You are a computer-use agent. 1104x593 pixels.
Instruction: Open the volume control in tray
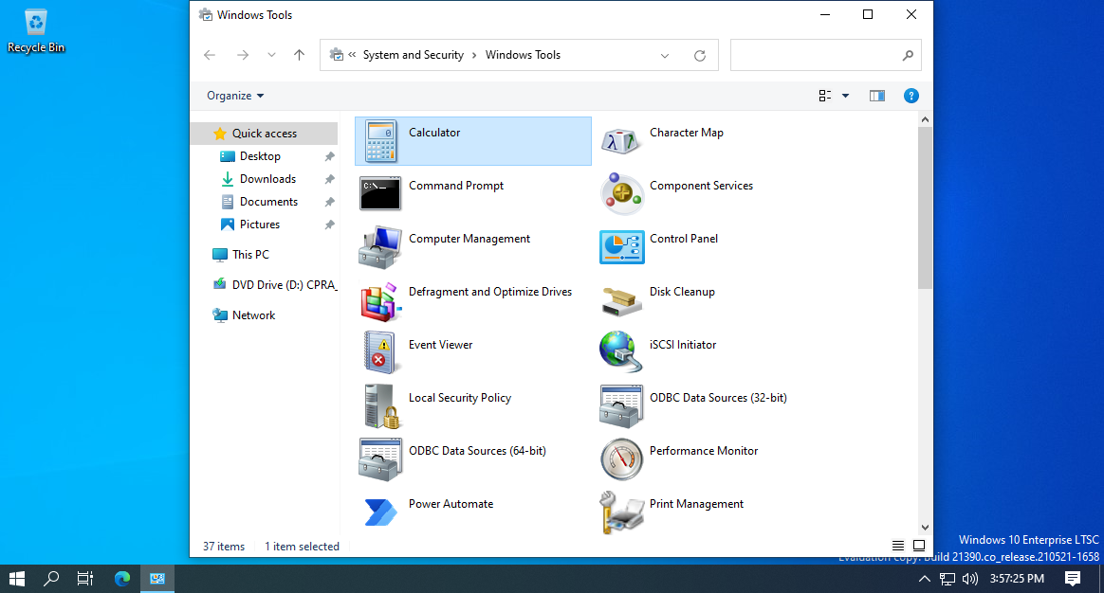tap(970, 579)
